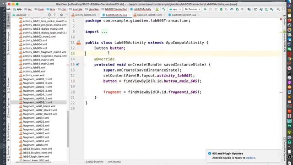Select activity_main.xml in the project tree
Viewport: 293px width, 165px height.
point(33,75)
